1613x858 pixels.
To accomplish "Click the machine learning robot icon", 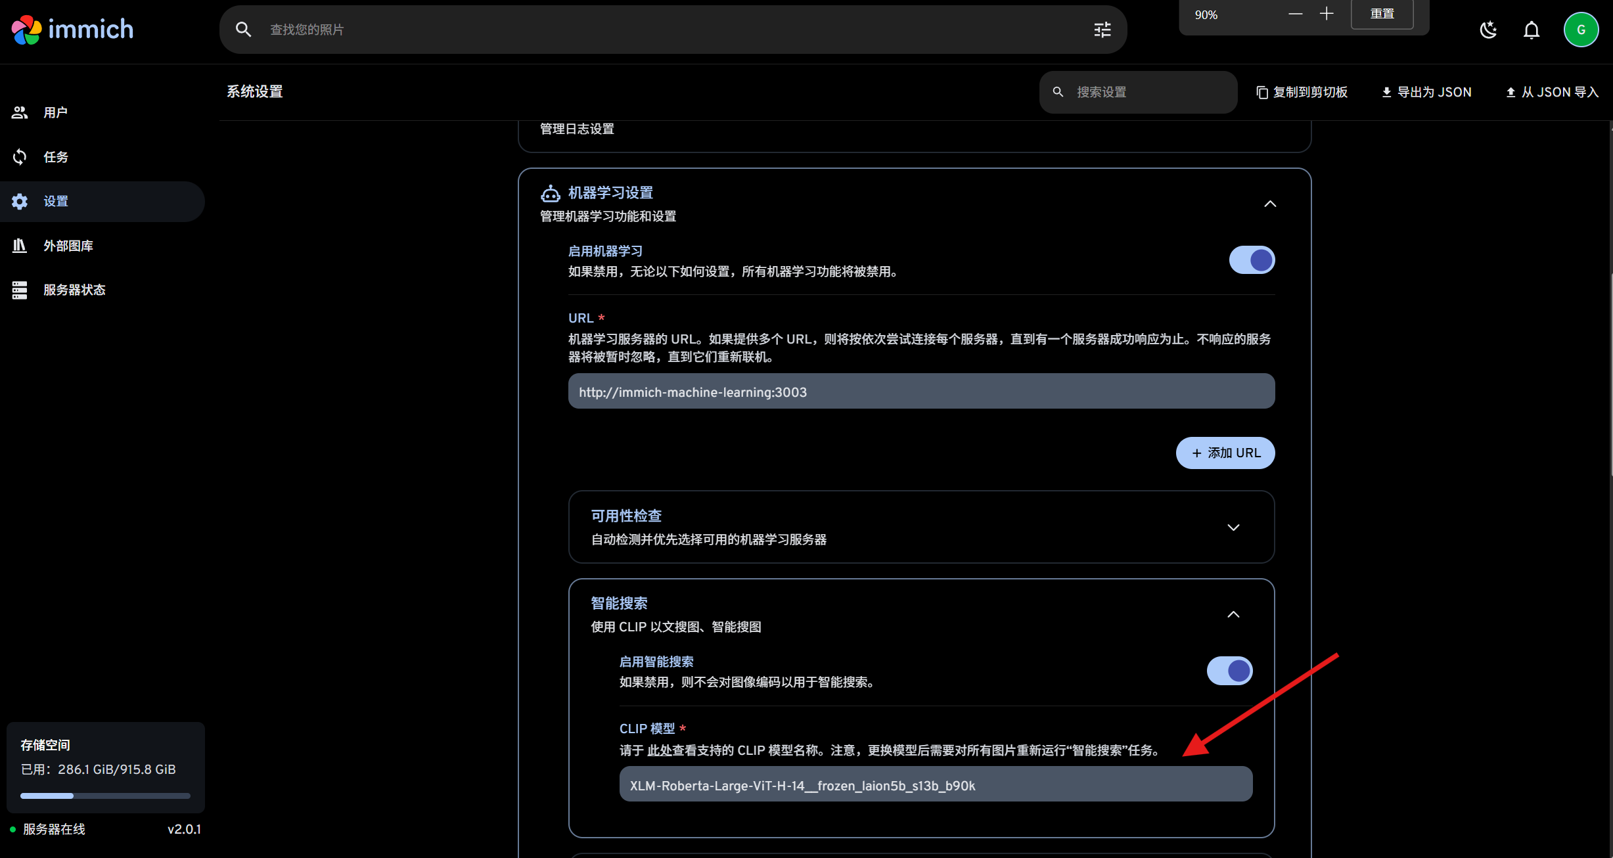I will coord(550,193).
